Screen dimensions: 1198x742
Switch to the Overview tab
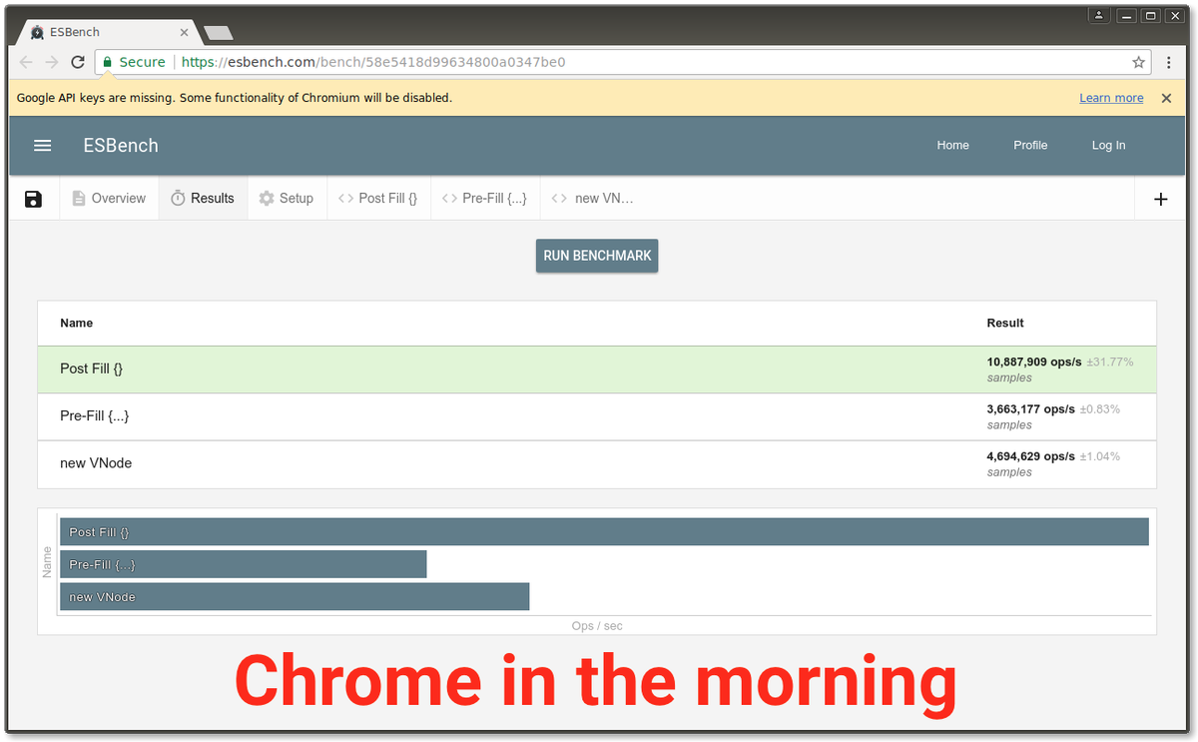(x=109, y=199)
